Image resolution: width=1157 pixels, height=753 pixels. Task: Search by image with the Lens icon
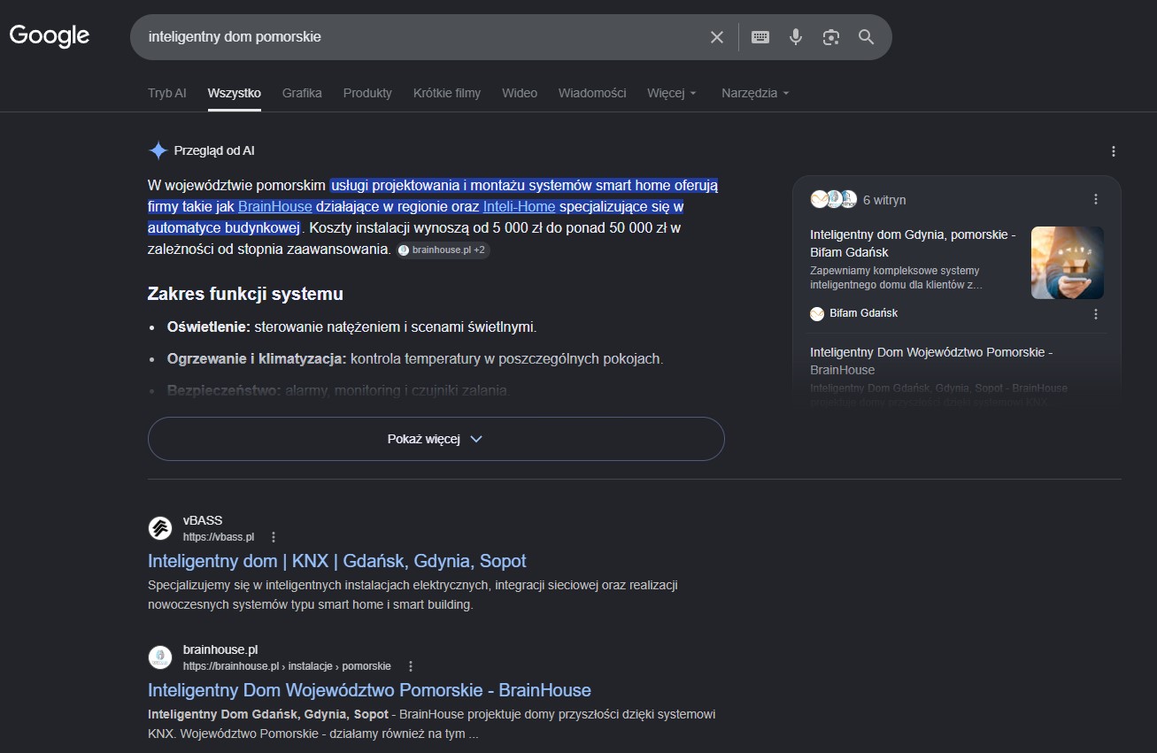pyautogui.click(x=830, y=37)
